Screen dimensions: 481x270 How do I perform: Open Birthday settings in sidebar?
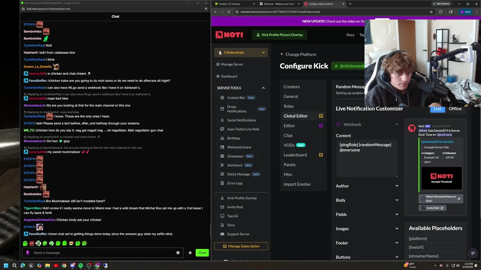(x=233, y=138)
